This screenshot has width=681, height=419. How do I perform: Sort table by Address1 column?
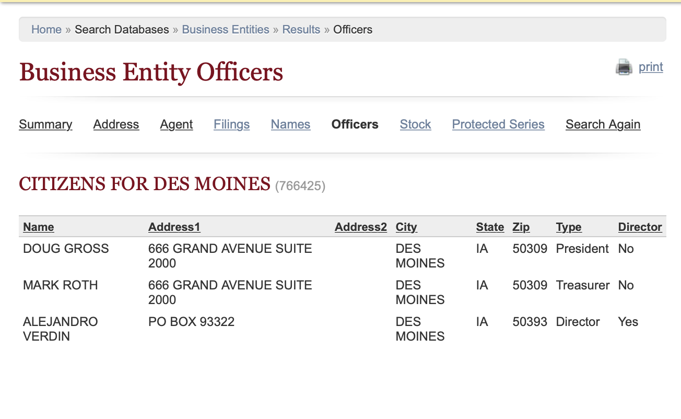[x=174, y=227]
